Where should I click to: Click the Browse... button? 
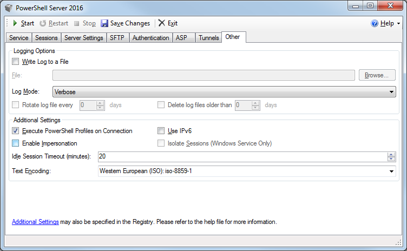coord(377,75)
